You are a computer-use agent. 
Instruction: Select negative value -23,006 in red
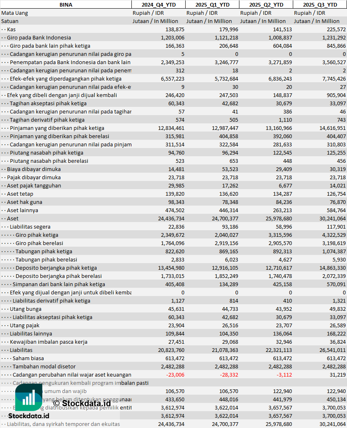(x=175, y=375)
